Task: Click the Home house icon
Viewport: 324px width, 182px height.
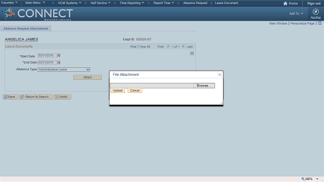Action: pos(286,4)
